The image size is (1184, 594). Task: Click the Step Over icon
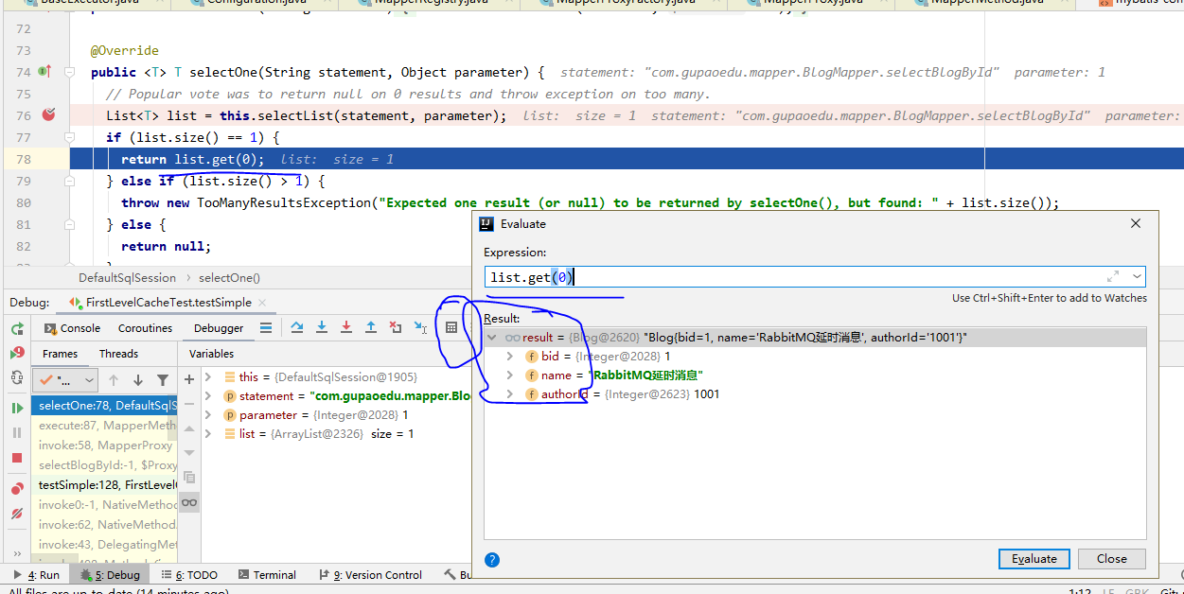(x=297, y=327)
